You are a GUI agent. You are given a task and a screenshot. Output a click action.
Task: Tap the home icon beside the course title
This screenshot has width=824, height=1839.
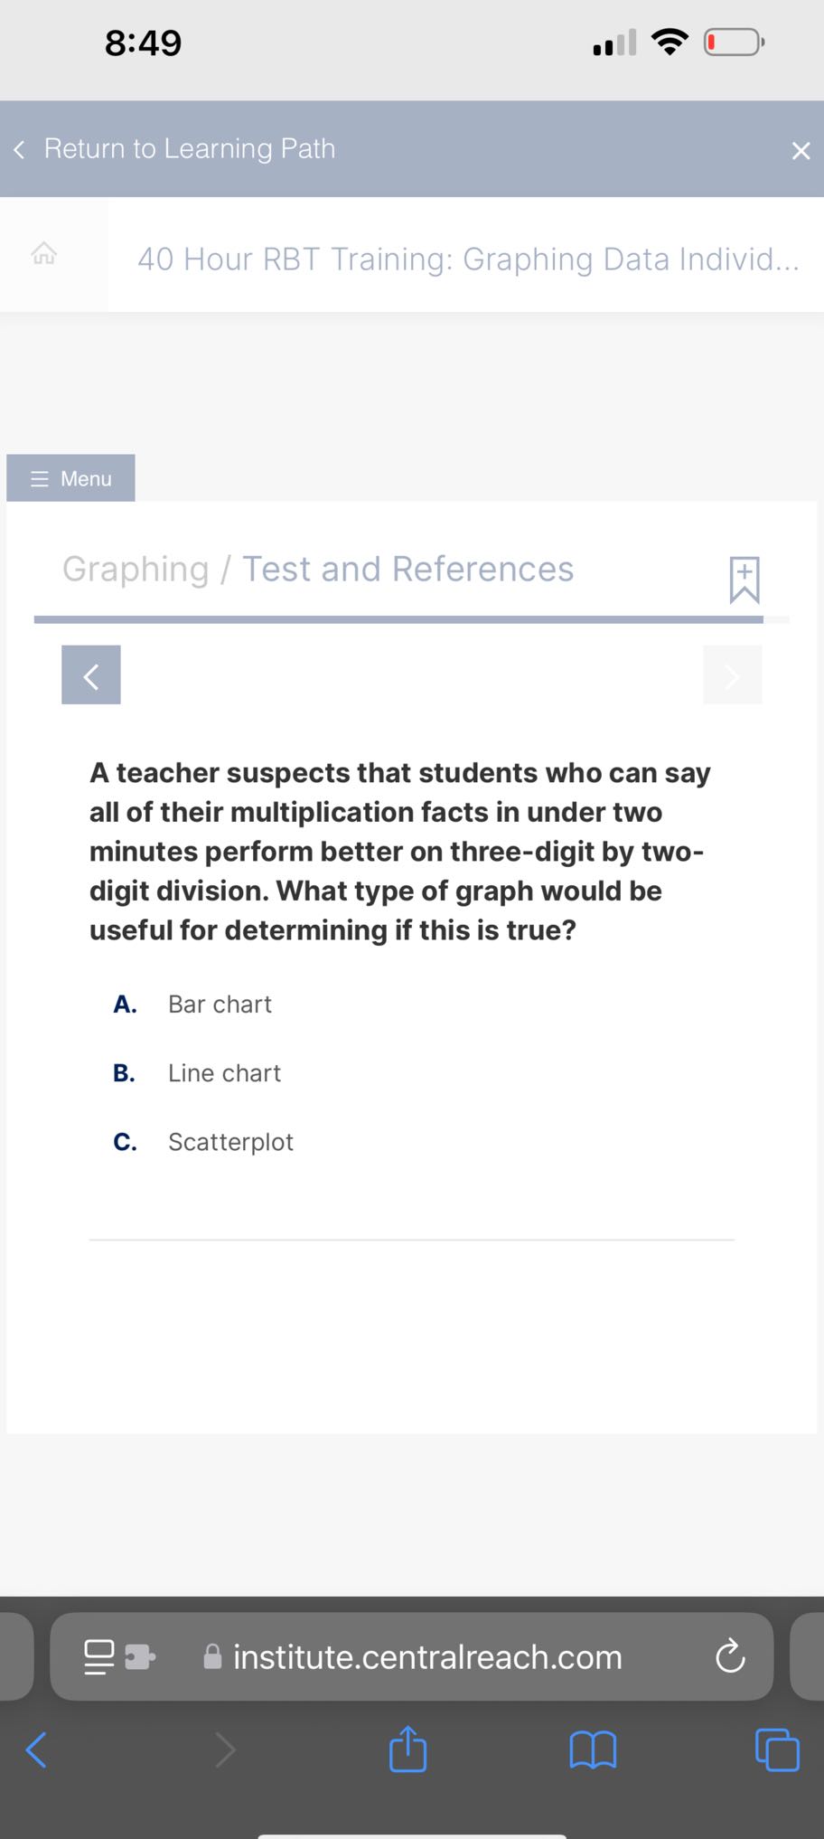pos(44,254)
